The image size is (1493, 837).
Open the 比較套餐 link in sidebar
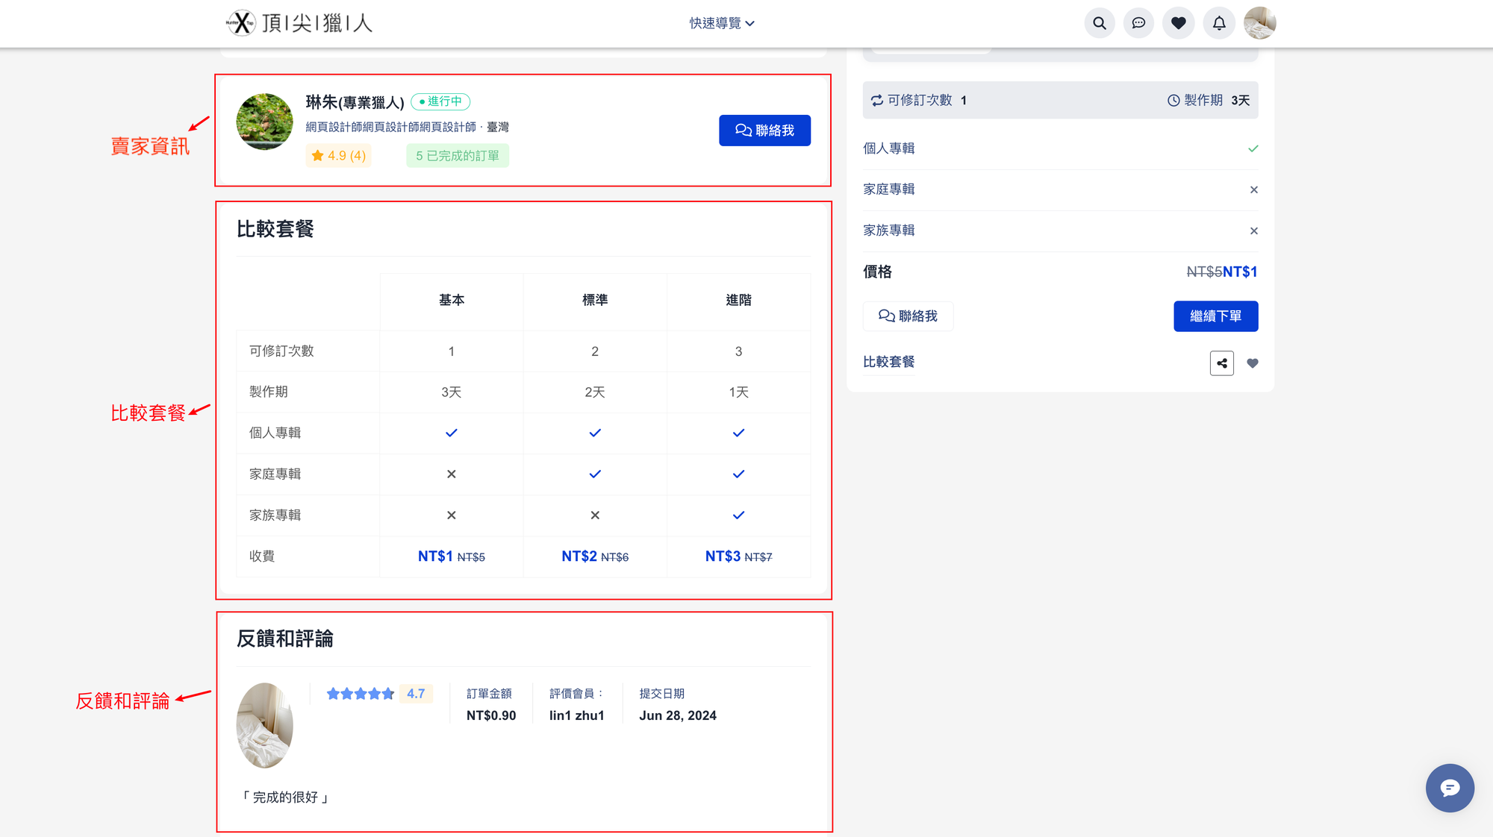pyautogui.click(x=888, y=362)
